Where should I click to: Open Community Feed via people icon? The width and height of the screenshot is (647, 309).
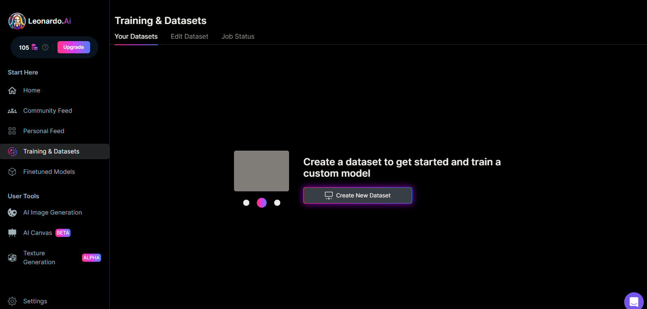12,111
